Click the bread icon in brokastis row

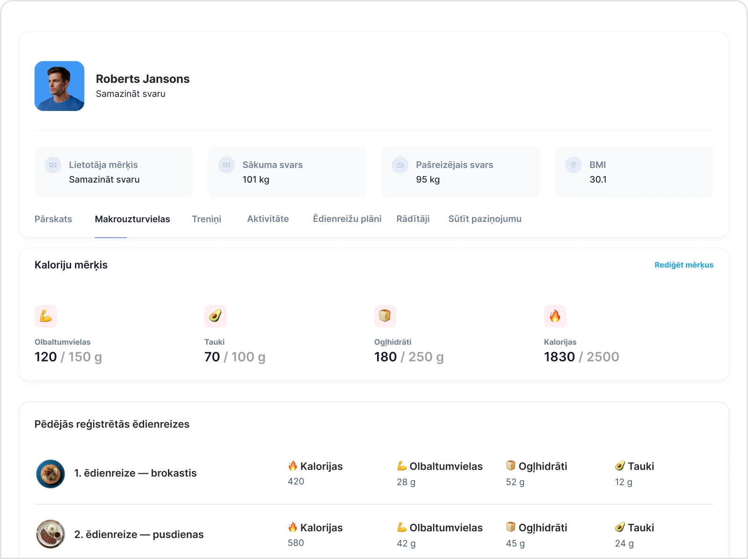[511, 466]
